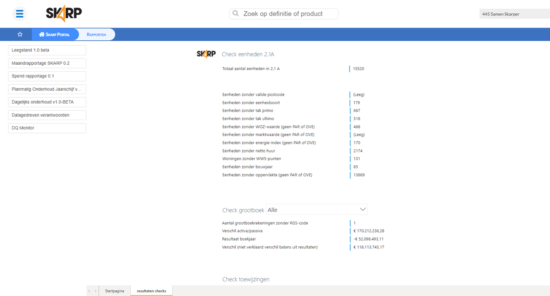
Task: Click the search definitie of product field
Action: point(288,14)
